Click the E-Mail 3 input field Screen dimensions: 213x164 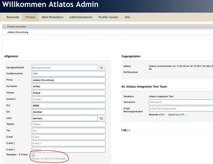[x=68, y=150]
